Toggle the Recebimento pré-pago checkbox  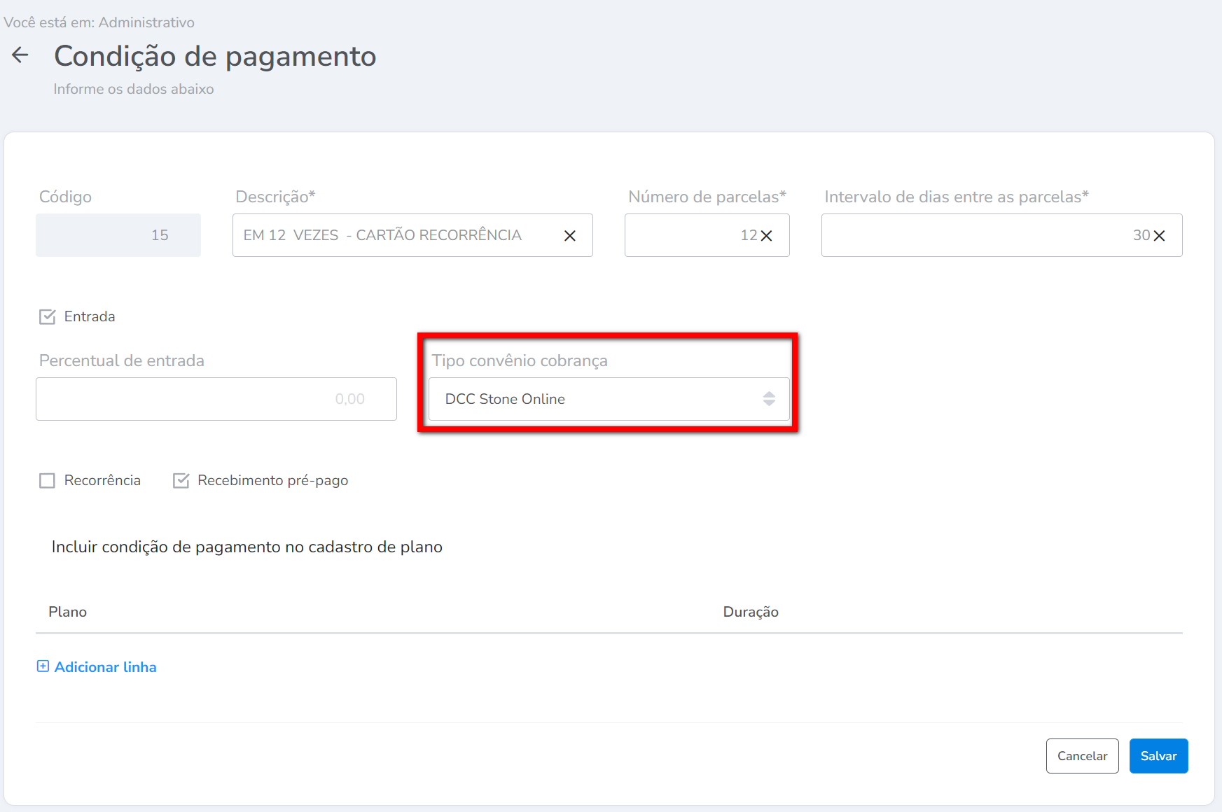(x=181, y=481)
